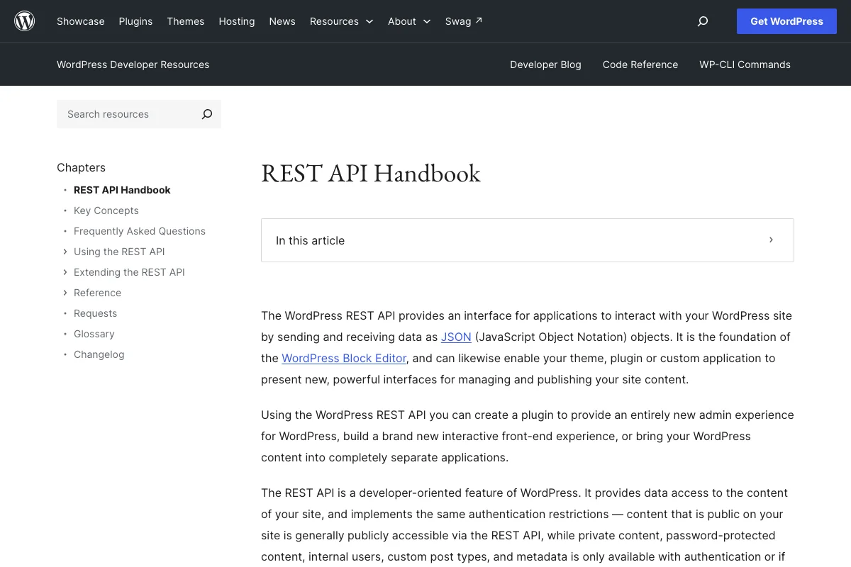851x567 pixels.
Task: Select REST API Handbook in Chapters
Action: coord(122,190)
